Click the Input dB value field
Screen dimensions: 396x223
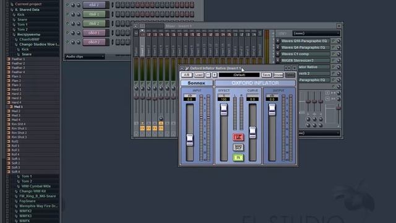(190, 99)
